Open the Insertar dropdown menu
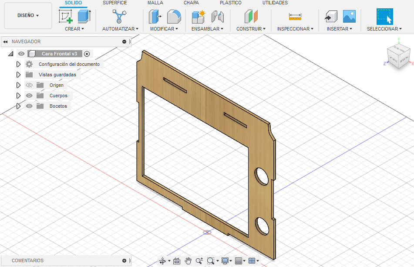This screenshot has height=267, width=414. pos(340,29)
